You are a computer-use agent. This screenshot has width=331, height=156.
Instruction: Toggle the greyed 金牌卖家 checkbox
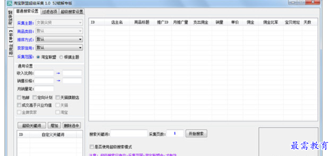coord(19,112)
